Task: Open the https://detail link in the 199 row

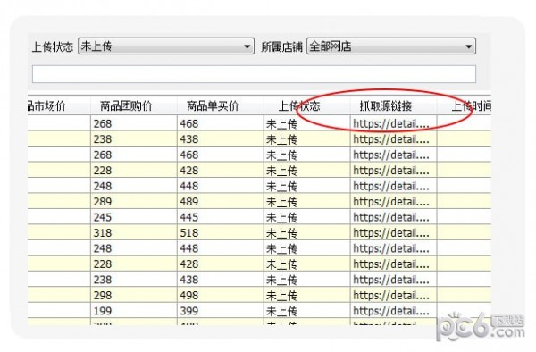Action: pyautogui.click(x=393, y=311)
